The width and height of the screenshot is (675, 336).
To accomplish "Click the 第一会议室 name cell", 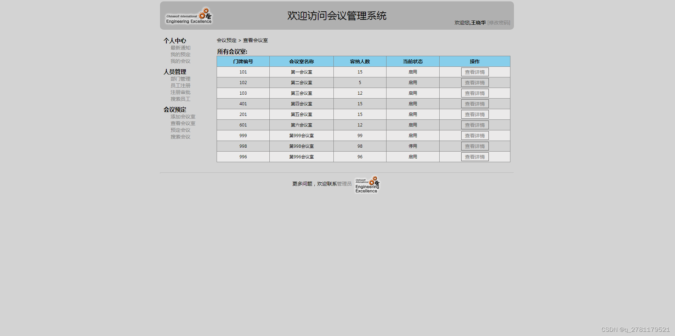I will click(302, 72).
